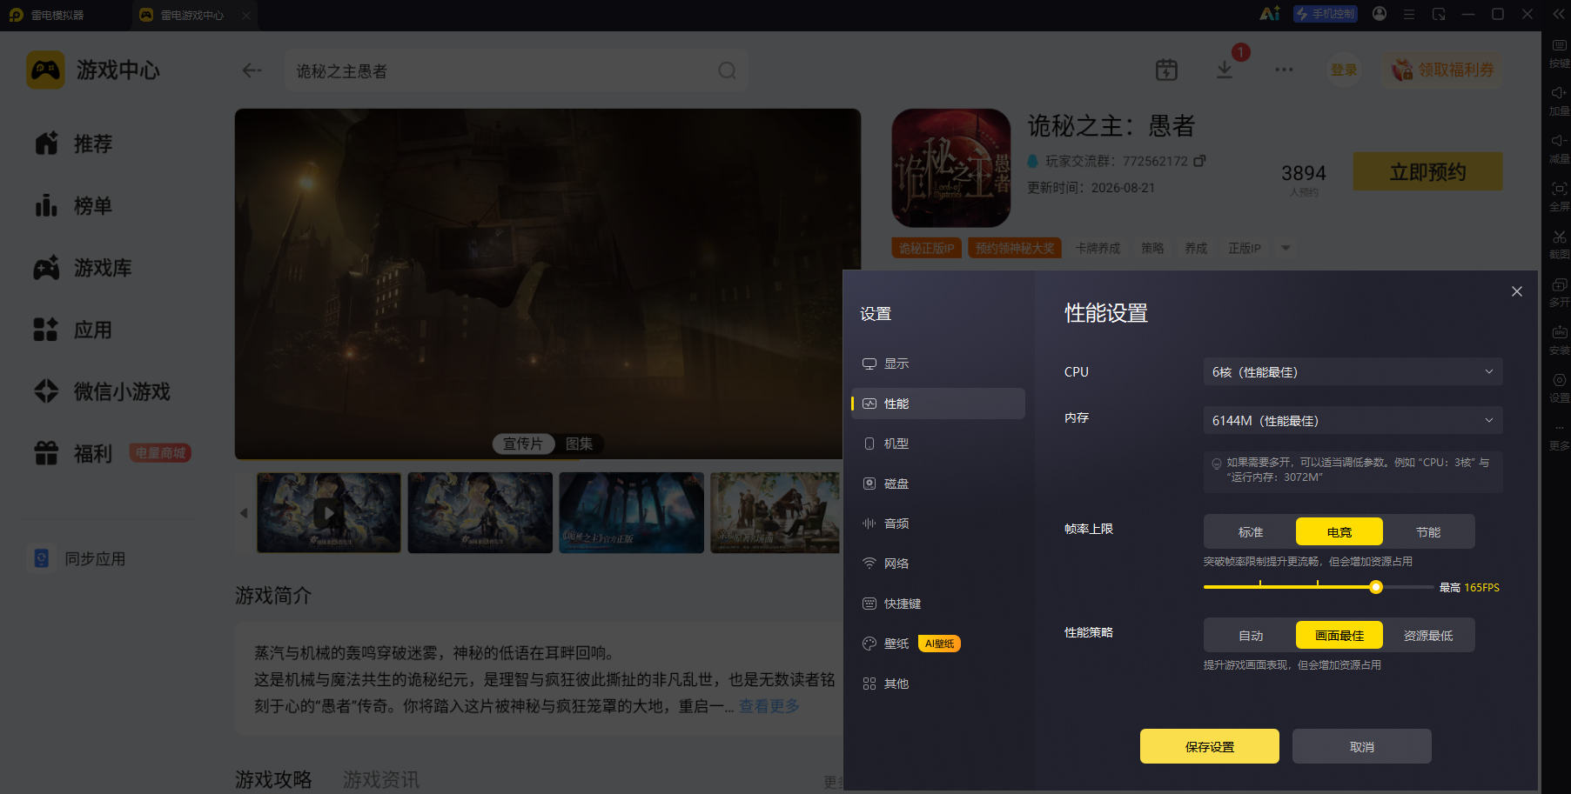Click the 立即预约 reserve button
This screenshot has height=794, width=1571.
click(x=1427, y=171)
